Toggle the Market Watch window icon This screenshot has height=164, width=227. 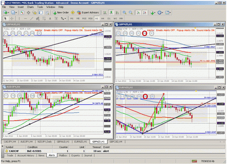pyautogui.click(x=22, y=13)
